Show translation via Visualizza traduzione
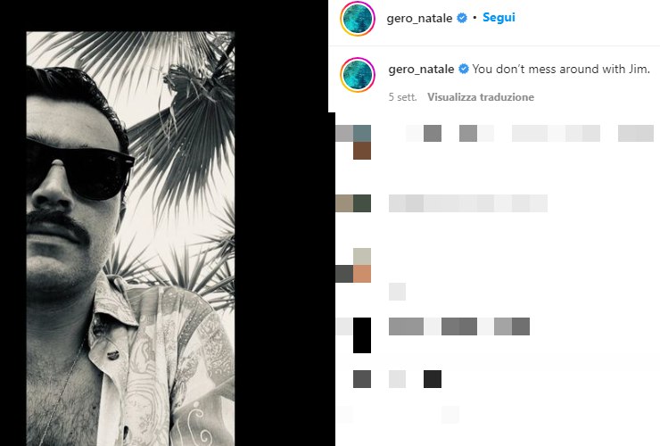 point(481,97)
